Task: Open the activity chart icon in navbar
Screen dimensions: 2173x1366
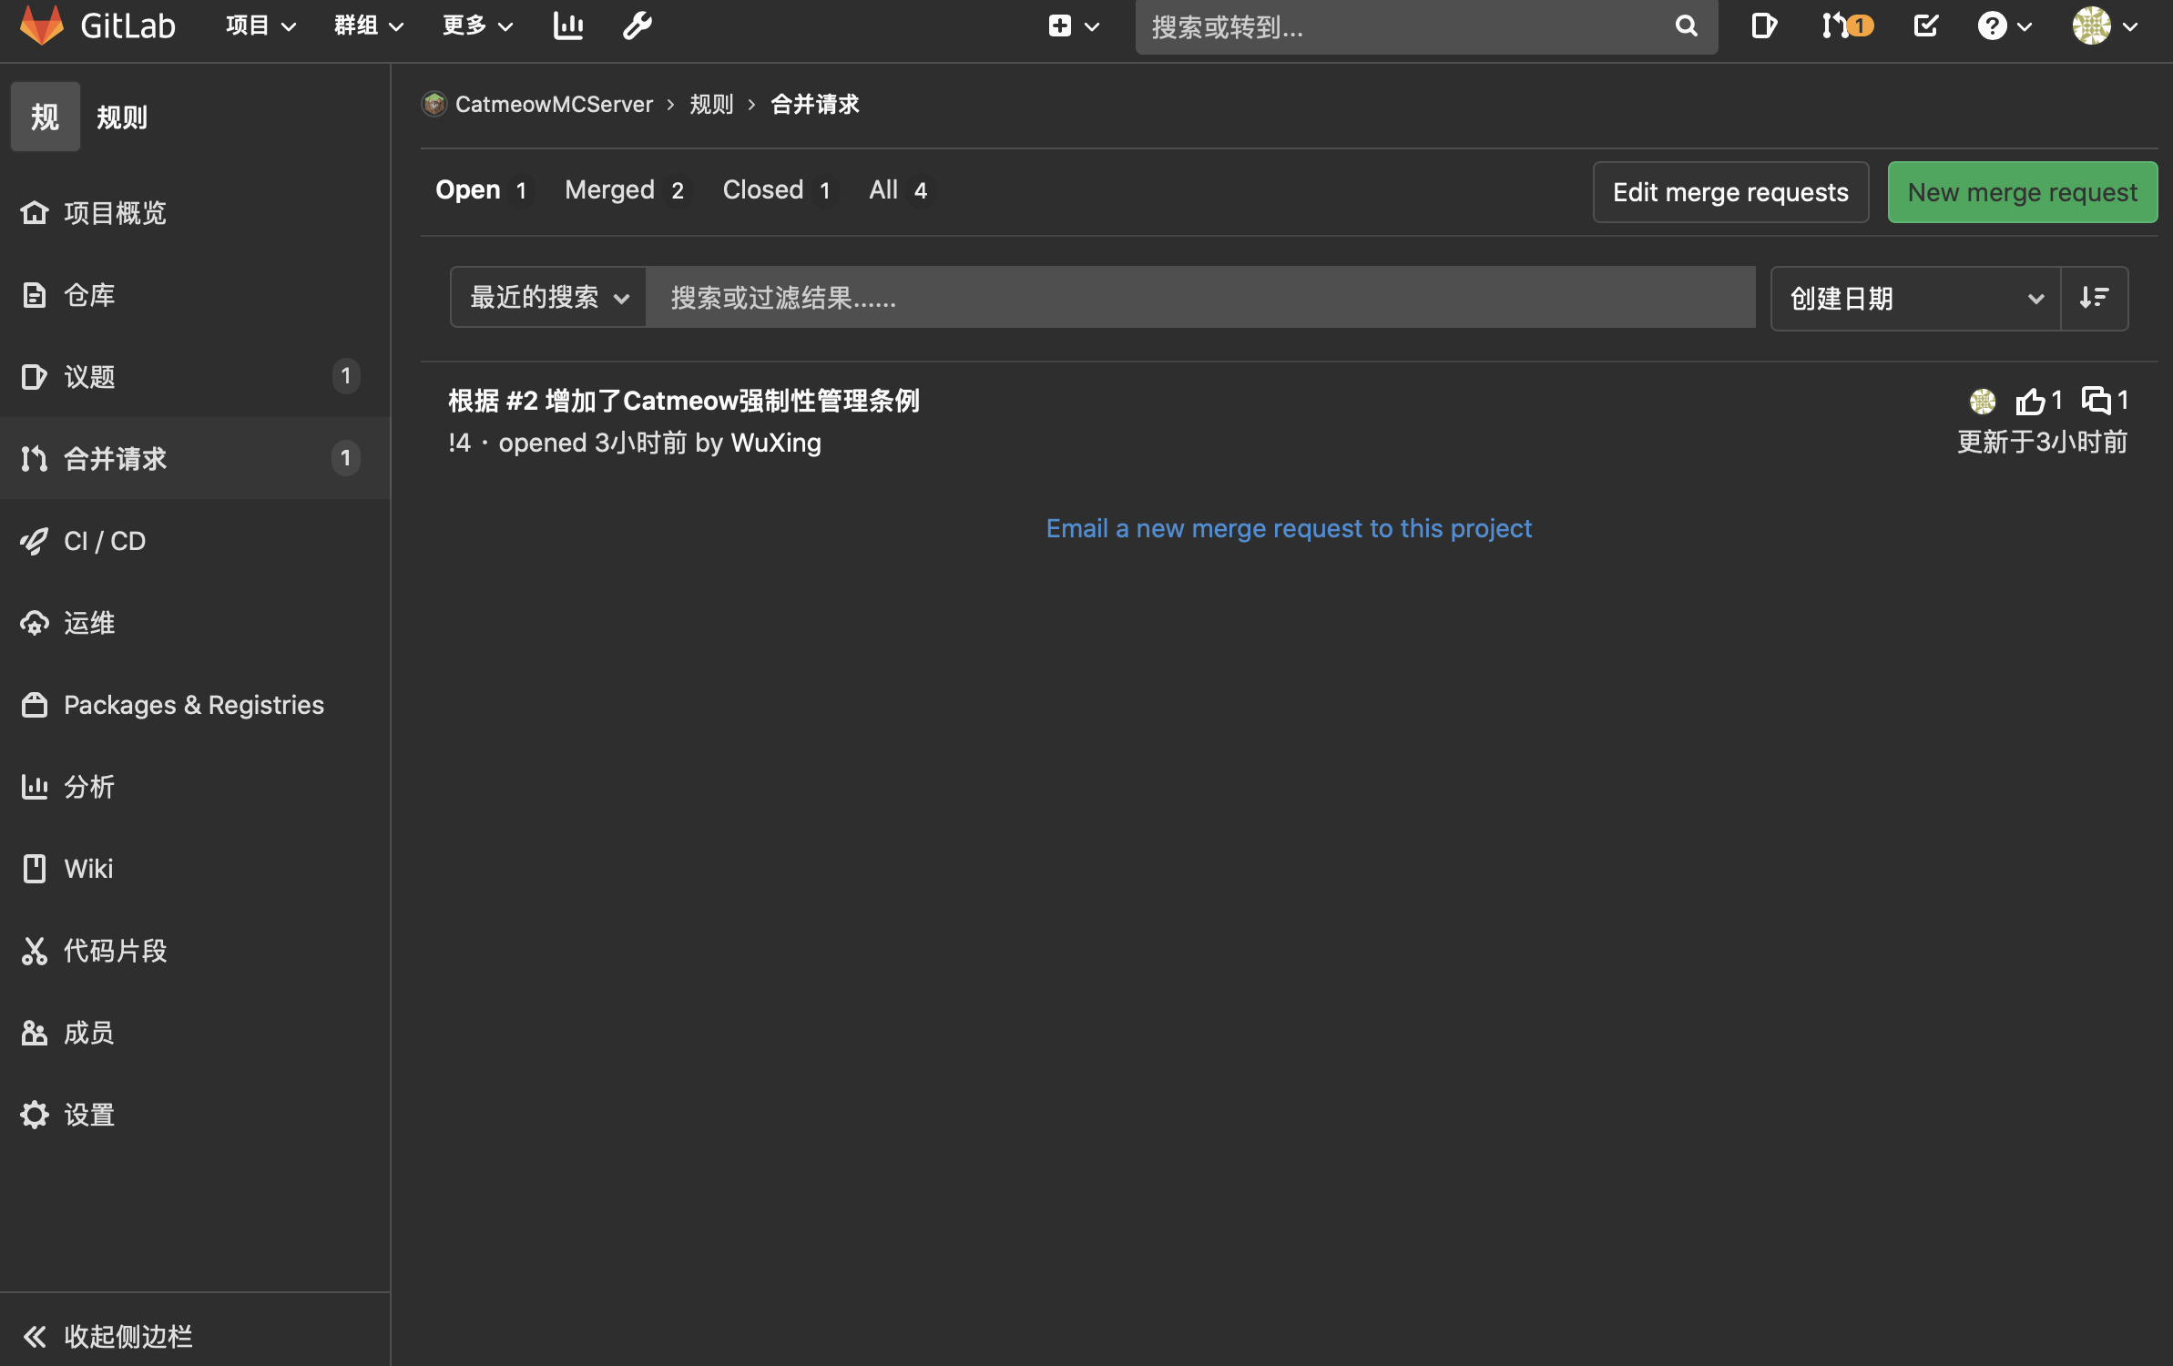Action: point(568,25)
